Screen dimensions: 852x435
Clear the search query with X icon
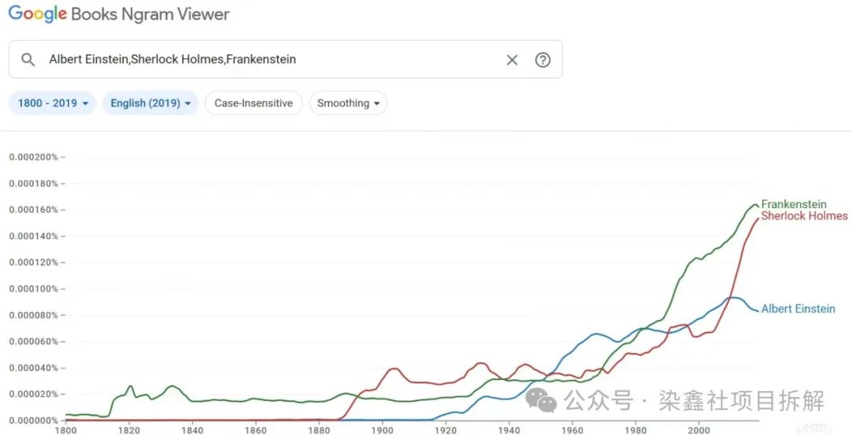click(512, 60)
